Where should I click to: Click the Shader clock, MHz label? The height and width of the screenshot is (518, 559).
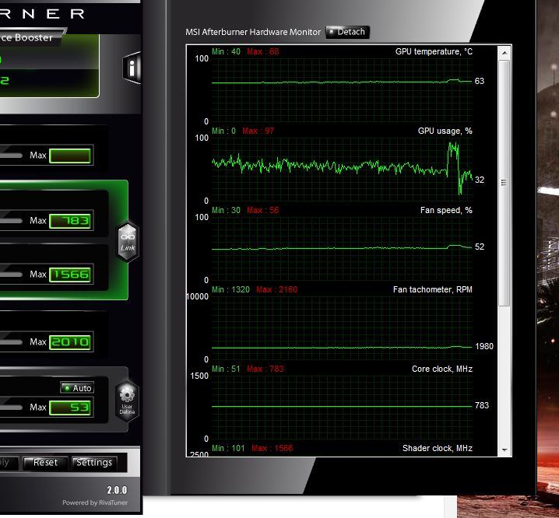coord(438,448)
